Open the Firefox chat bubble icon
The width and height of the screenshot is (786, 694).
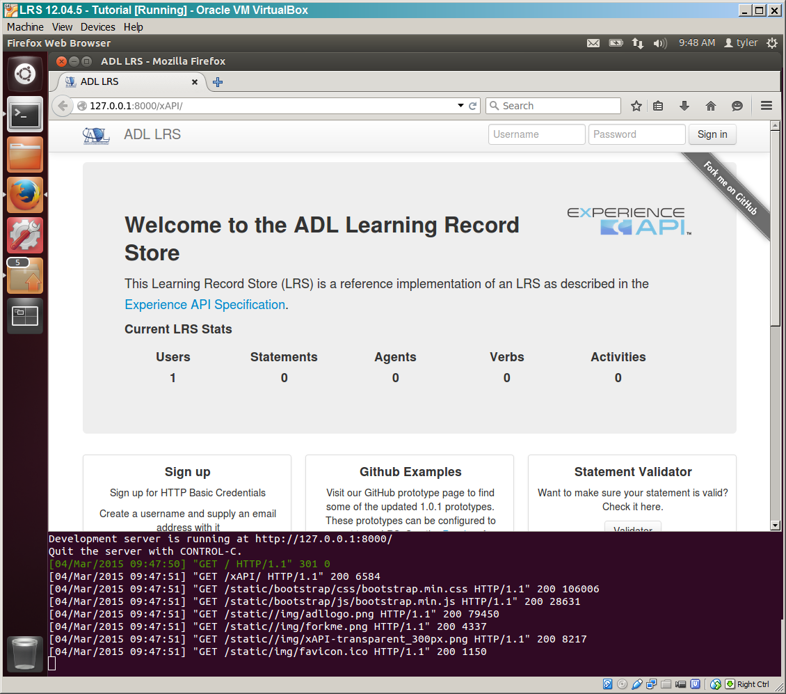[x=737, y=106]
